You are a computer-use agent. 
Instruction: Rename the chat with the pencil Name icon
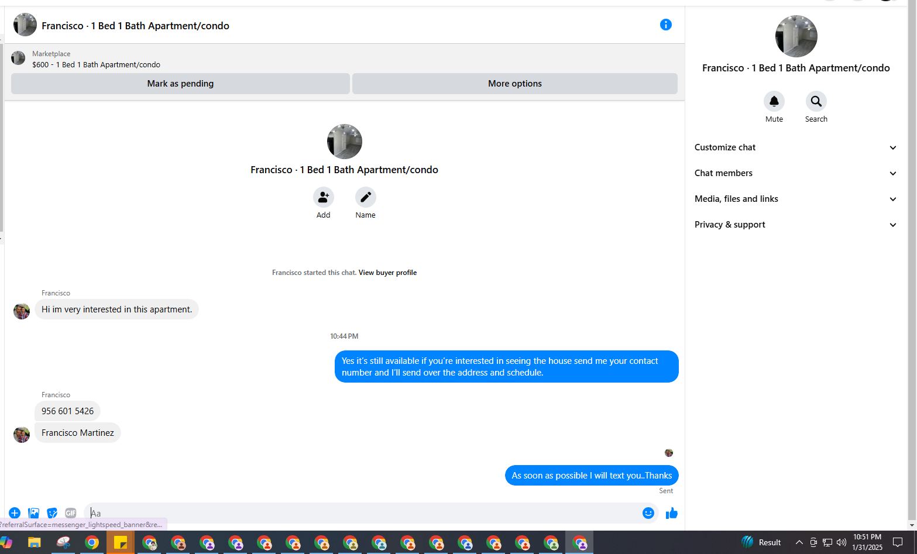click(x=365, y=197)
